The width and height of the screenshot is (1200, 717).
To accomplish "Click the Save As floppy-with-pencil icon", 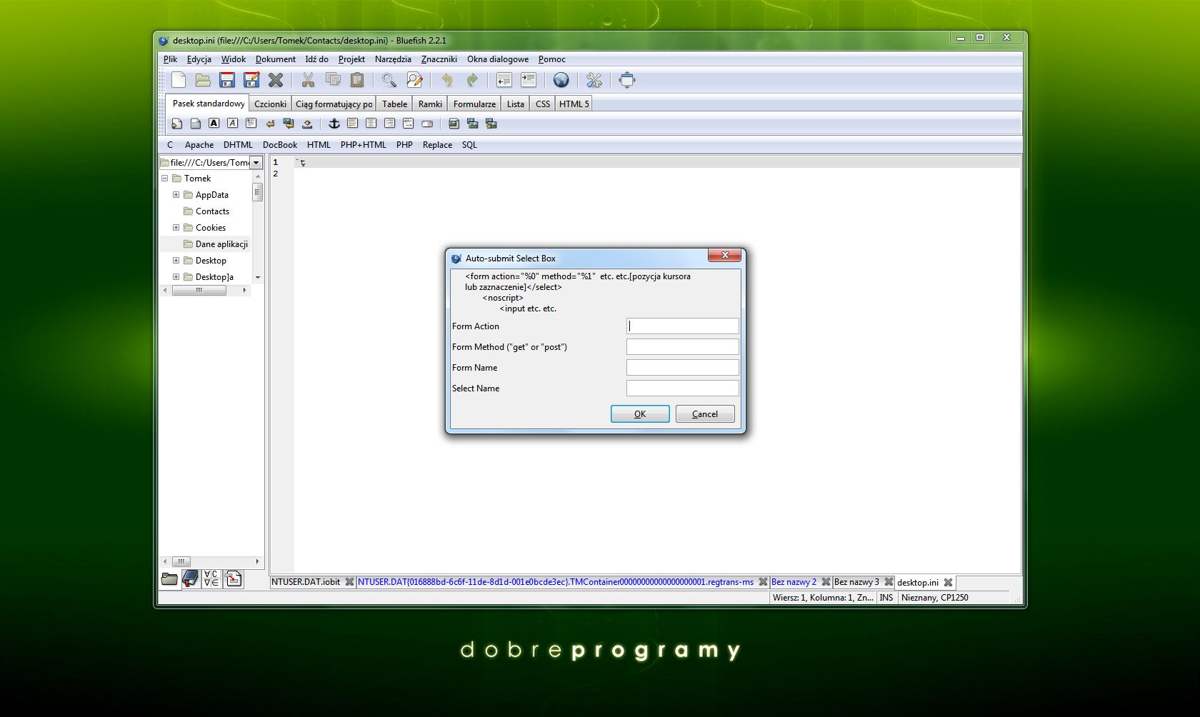I will (x=251, y=80).
